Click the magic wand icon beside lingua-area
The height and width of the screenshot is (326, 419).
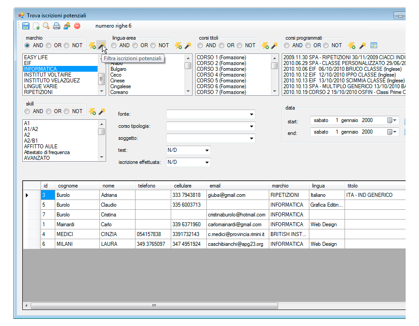point(188,46)
